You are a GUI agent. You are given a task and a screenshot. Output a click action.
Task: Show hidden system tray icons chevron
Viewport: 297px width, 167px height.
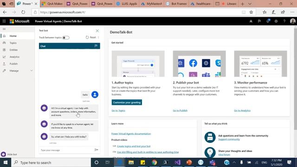tap(234, 162)
